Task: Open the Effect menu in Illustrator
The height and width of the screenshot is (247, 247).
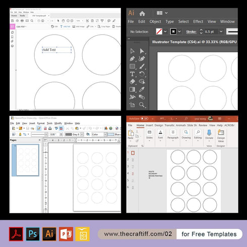Action: pyautogui.click(x=198, y=22)
